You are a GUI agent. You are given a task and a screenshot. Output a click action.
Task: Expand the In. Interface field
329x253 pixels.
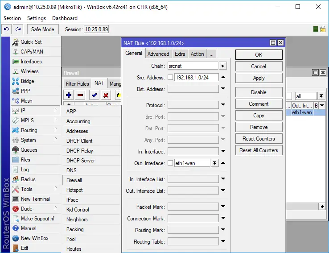pos(223,151)
